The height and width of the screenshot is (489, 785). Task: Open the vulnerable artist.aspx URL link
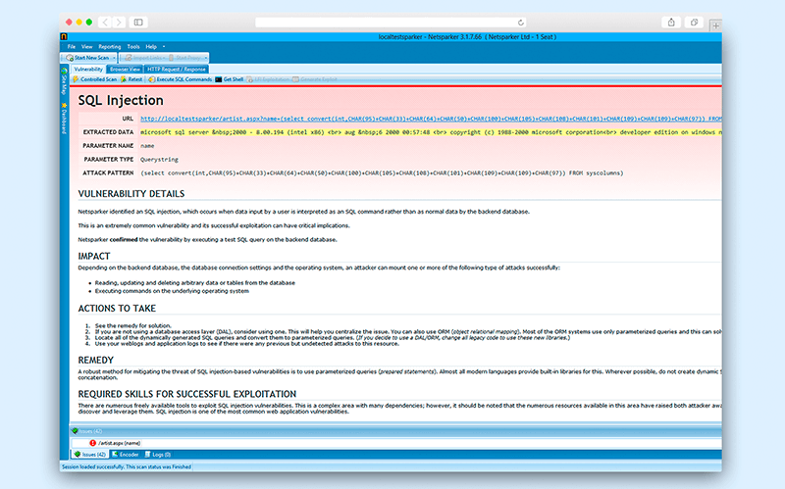[431, 119]
